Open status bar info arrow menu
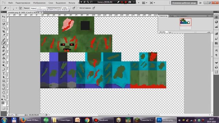Image resolution: width=219 pixels, height=123 pixels. tap(47, 115)
